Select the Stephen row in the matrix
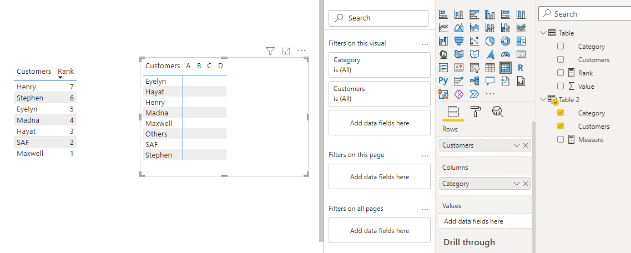 point(184,155)
